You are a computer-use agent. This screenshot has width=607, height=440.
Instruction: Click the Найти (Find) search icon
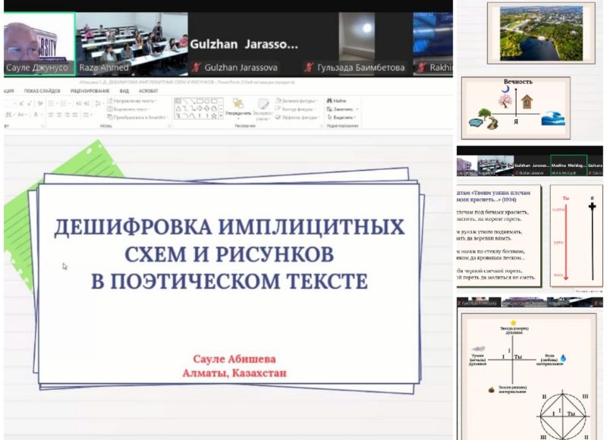click(x=329, y=101)
